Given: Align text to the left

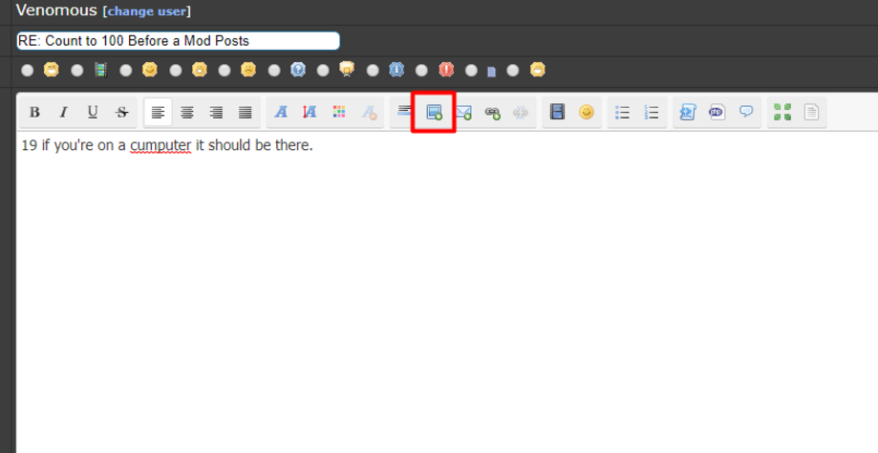Looking at the screenshot, I should [158, 113].
